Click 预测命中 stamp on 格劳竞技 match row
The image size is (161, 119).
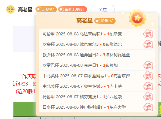click(x=148, y=97)
